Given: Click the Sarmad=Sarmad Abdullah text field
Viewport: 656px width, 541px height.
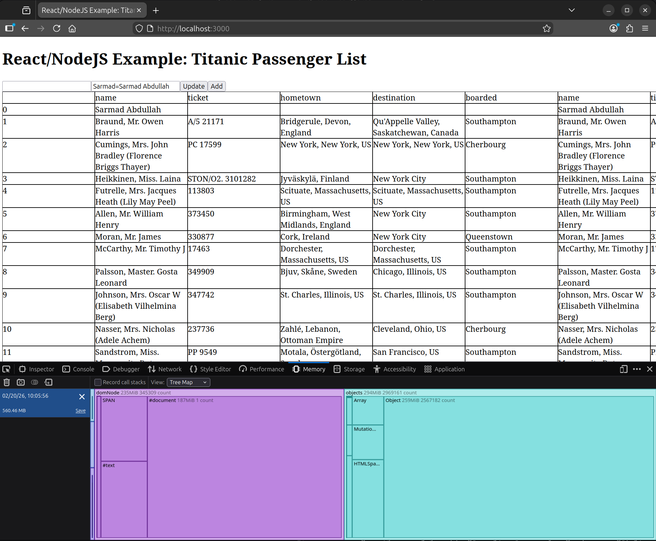Looking at the screenshot, I should pos(135,86).
